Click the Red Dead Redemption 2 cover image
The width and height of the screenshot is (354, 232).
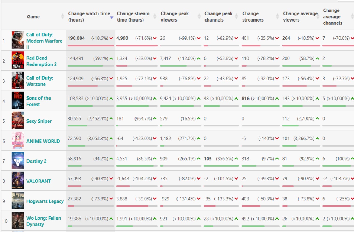point(18,60)
